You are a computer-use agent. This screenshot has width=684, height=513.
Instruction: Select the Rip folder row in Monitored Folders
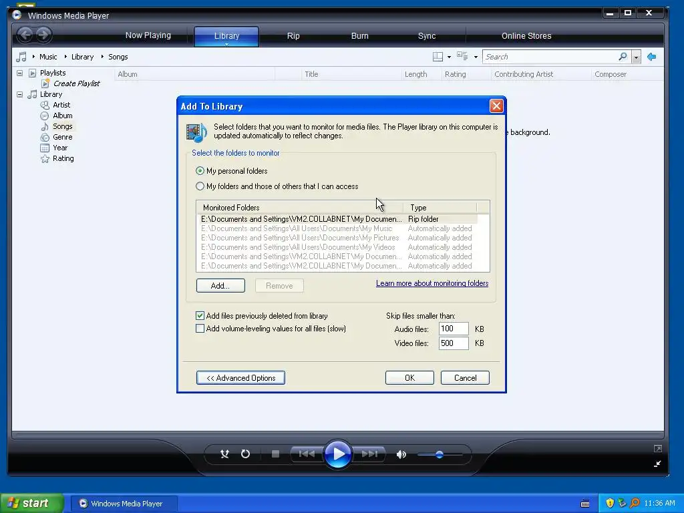(338, 219)
